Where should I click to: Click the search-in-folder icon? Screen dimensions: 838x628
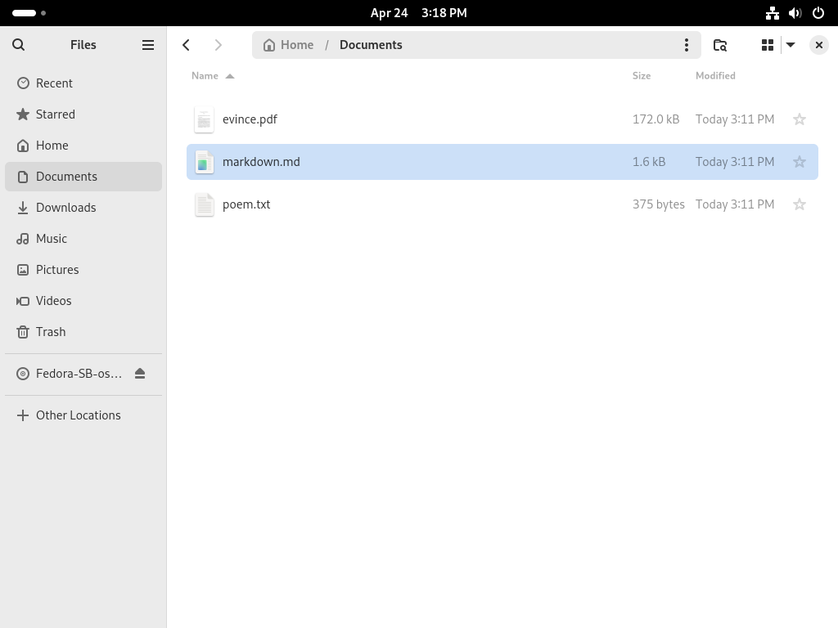(x=720, y=45)
